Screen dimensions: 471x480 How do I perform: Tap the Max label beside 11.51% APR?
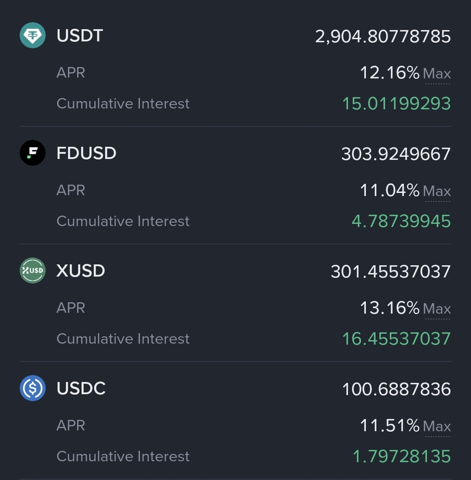pos(437,427)
